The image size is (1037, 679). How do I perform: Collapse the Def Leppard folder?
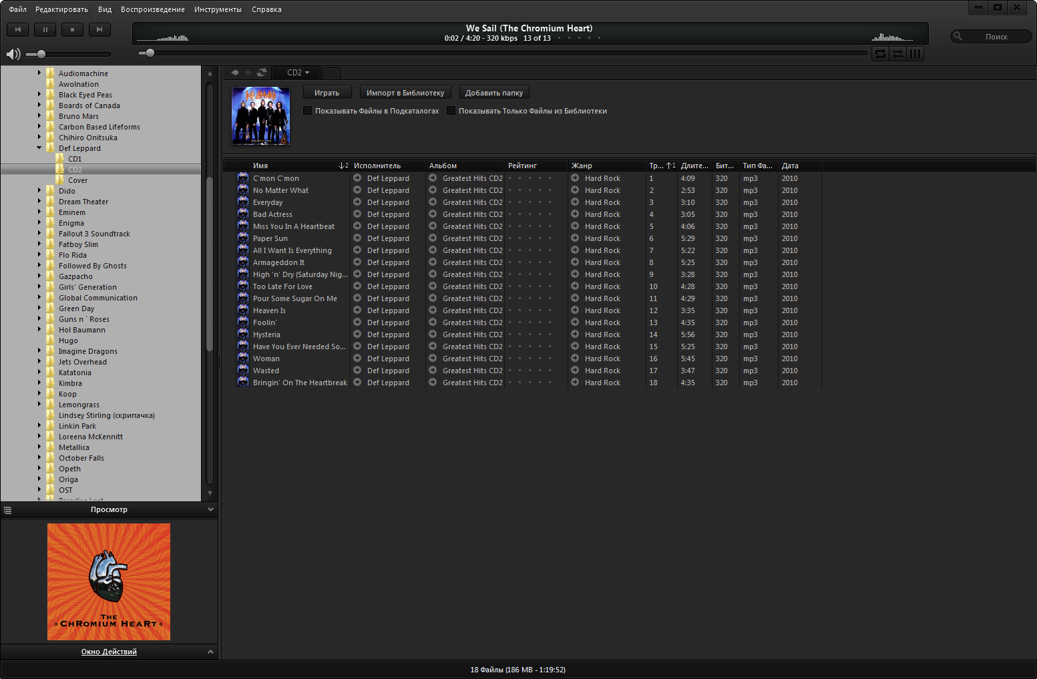[x=39, y=148]
